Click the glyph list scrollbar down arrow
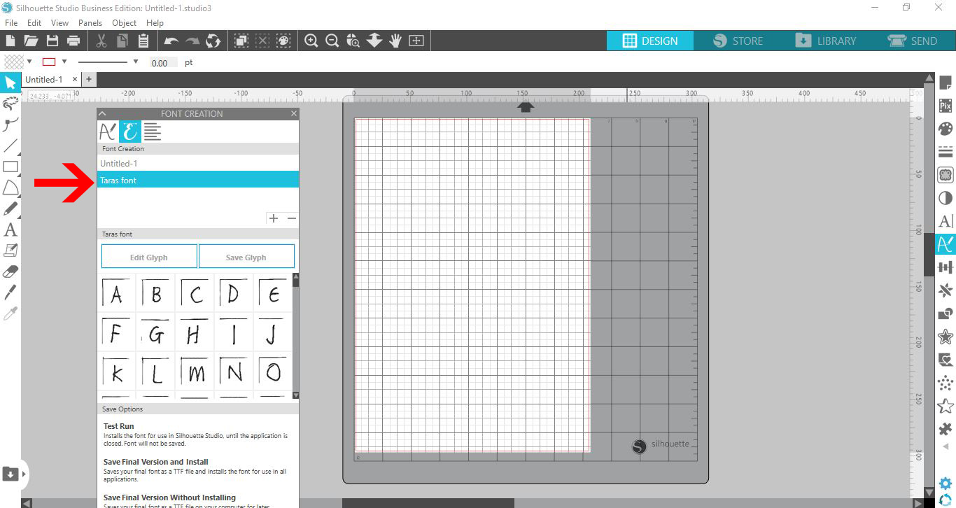Screen dimensions: 956x508 [x=295, y=395]
